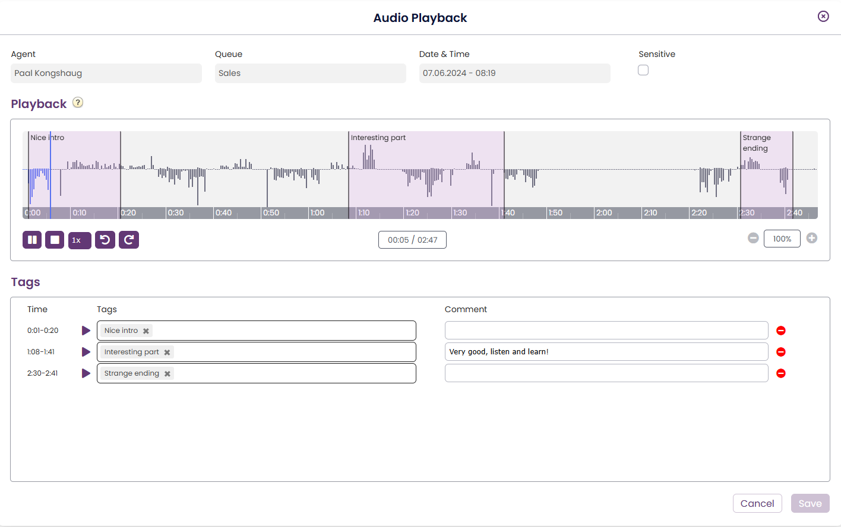Play the Interesting part tagged segment
The image size is (841, 527).
click(x=86, y=352)
